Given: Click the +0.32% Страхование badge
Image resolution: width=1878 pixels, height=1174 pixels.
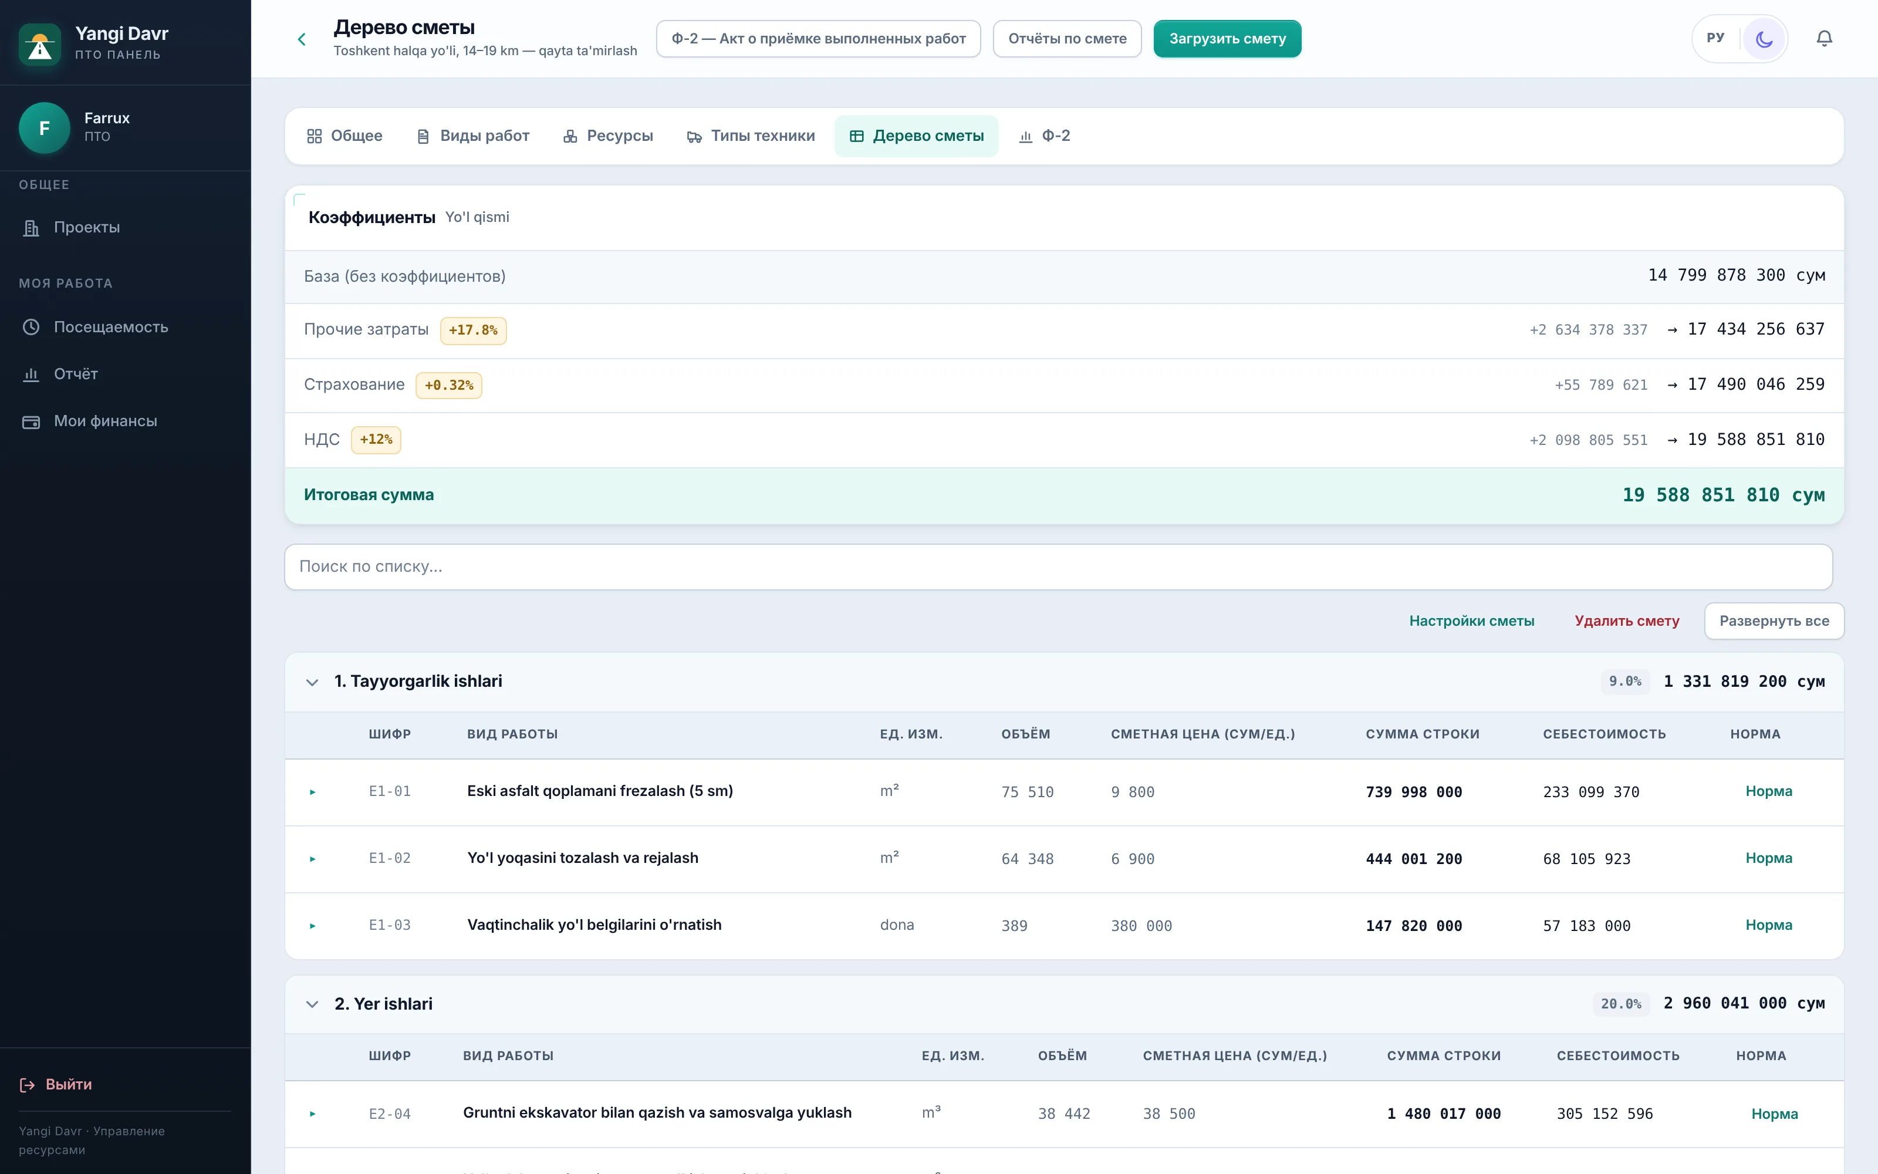Looking at the screenshot, I should (448, 385).
